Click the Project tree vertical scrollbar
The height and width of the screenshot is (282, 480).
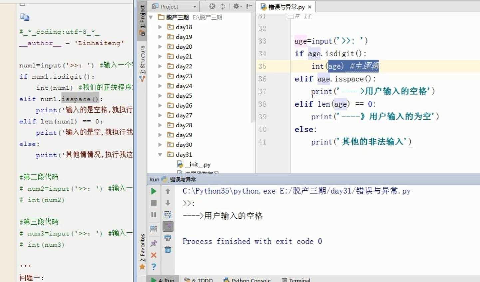(253, 68)
